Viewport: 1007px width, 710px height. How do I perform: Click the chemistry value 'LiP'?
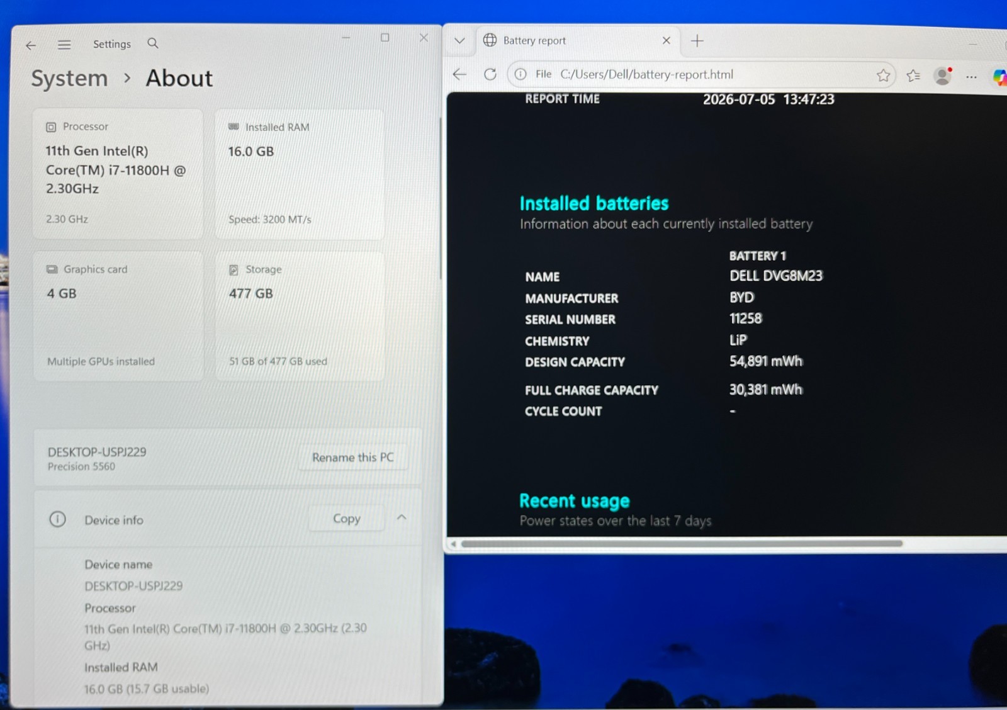(738, 341)
